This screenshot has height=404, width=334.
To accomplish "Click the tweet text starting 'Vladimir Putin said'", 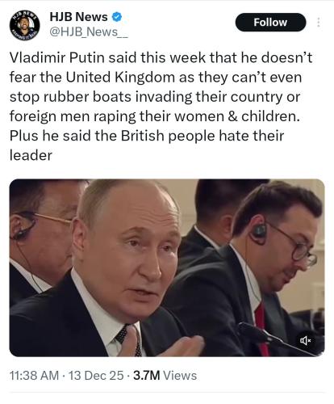I will (161, 107).
